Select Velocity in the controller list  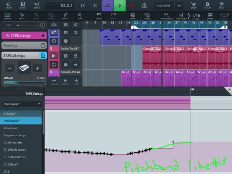(21, 114)
